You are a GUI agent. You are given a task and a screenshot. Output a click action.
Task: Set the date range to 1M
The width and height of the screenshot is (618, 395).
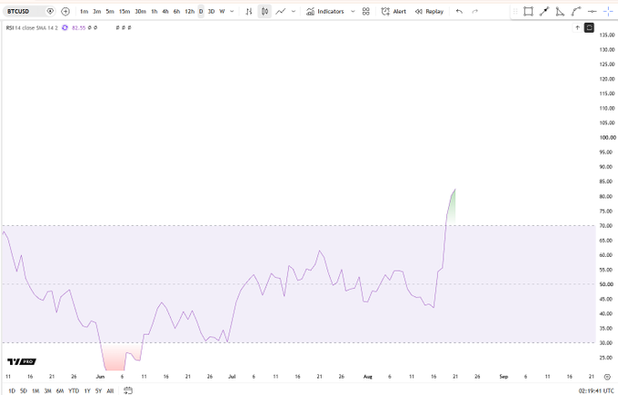35,390
